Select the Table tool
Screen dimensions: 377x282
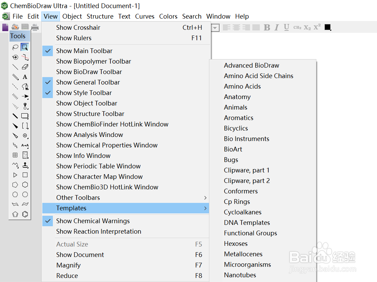coord(15,155)
